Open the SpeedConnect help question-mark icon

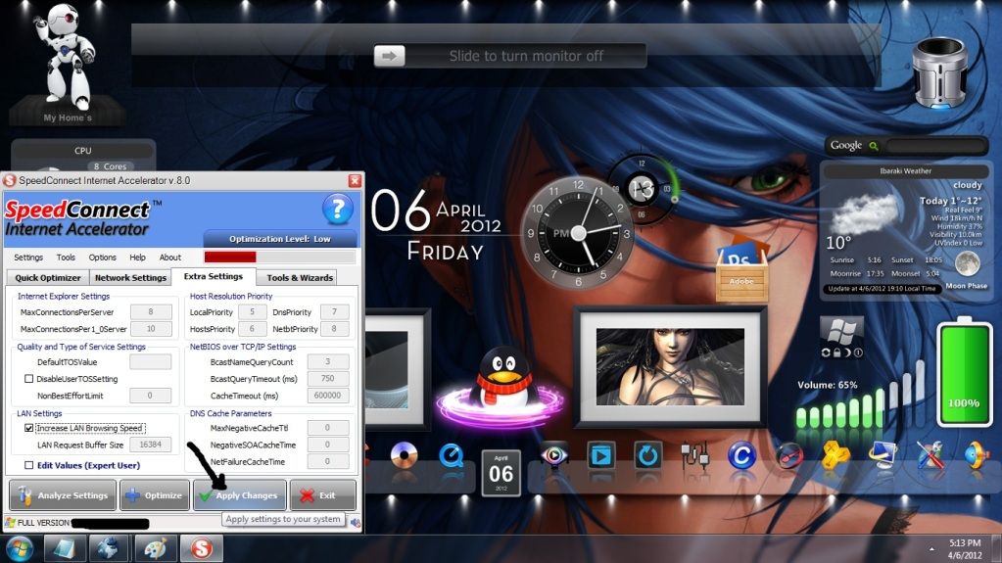337,209
